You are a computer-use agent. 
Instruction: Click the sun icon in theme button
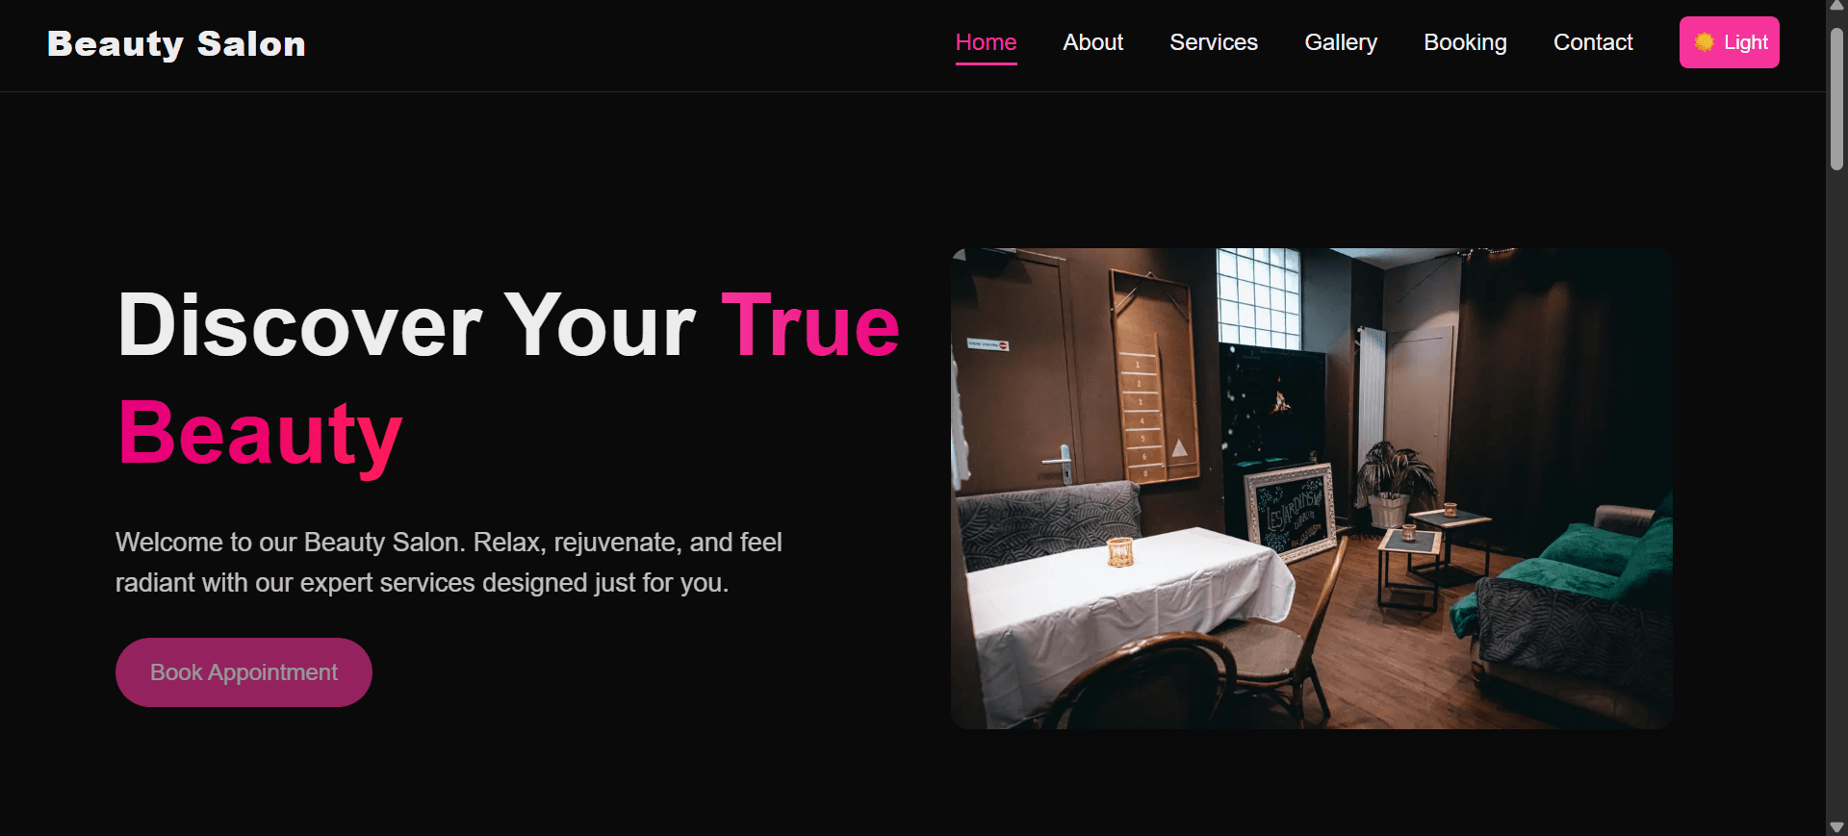click(x=1704, y=42)
